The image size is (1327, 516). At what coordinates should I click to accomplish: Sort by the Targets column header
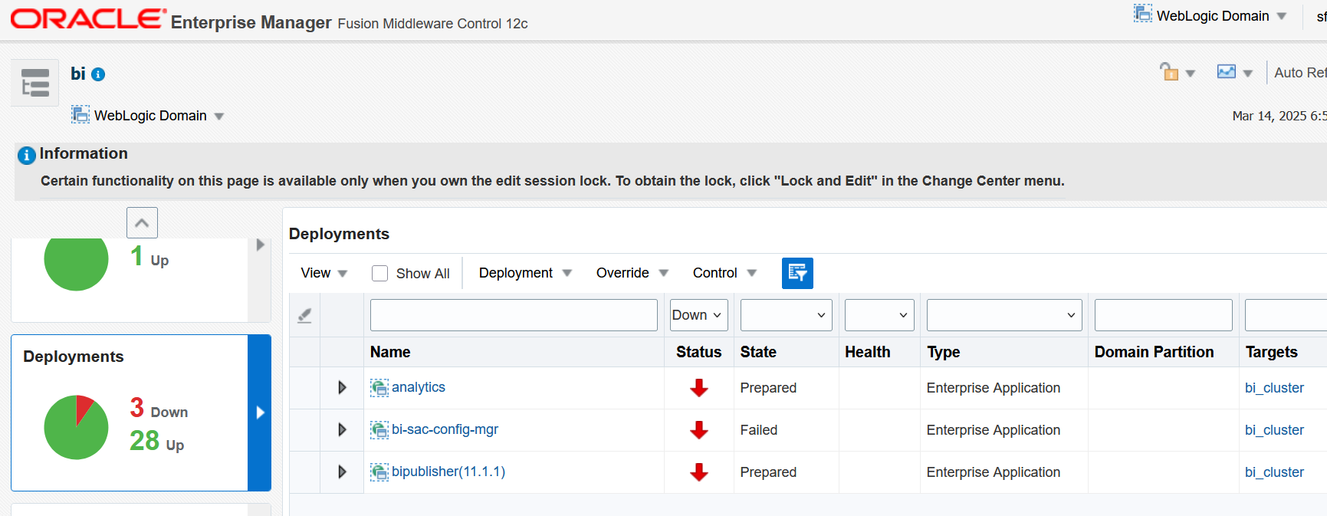click(1271, 352)
